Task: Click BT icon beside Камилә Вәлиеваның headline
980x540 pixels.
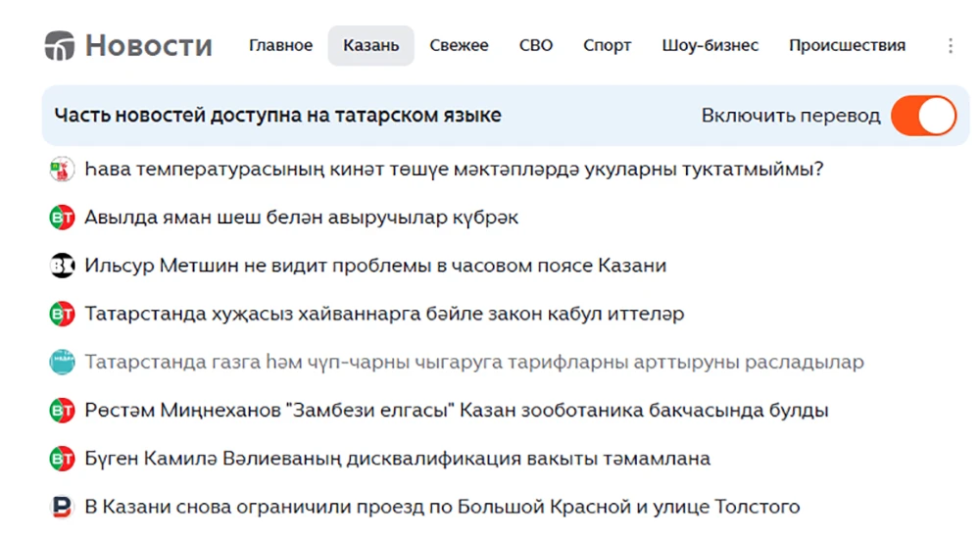Action: coord(62,459)
